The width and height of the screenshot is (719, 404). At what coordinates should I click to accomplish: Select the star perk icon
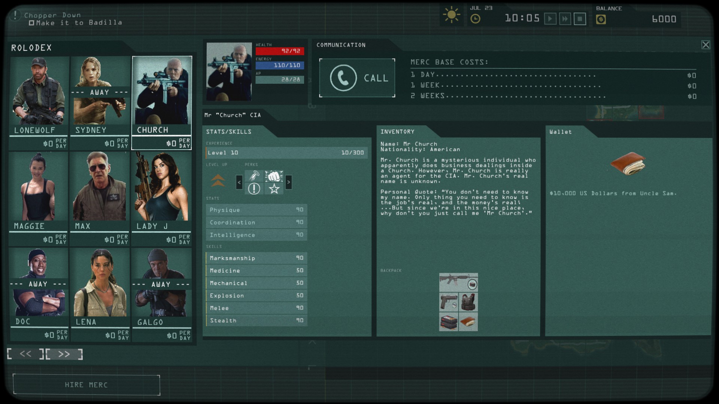click(x=274, y=189)
